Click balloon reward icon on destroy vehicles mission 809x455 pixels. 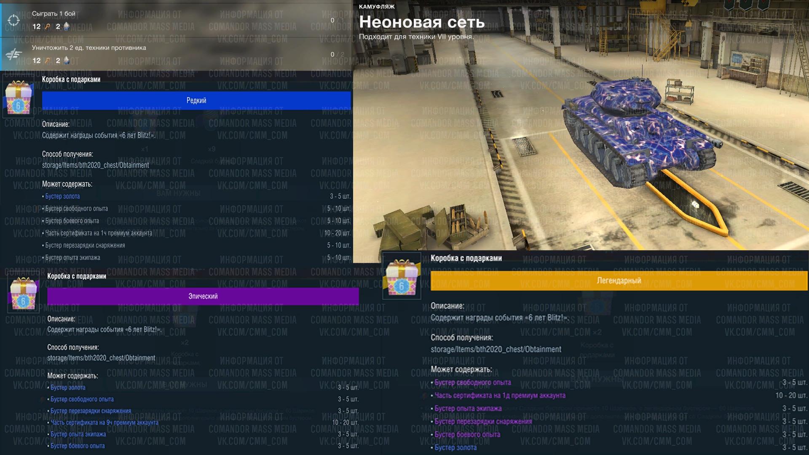[67, 61]
